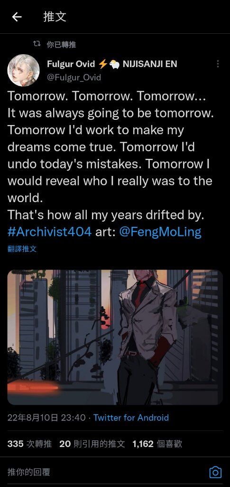Tap the camera icon in the reply bar
This screenshot has width=230, height=487.
coord(215,472)
